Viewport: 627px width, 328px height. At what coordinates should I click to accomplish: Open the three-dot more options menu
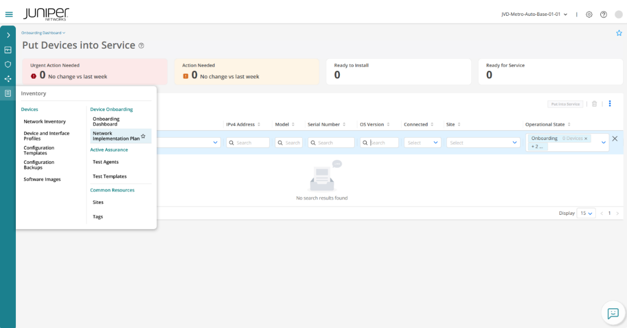[x=610, y=104]
